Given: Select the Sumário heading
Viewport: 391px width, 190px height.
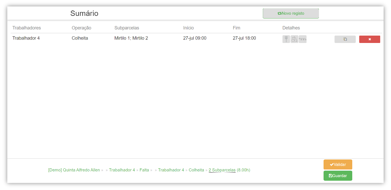Looking at the screenshot, I should tap(84, 14).
